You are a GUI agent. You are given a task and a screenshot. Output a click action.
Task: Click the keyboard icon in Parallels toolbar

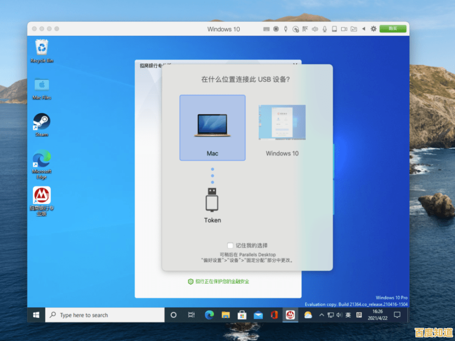pos(268,29)
